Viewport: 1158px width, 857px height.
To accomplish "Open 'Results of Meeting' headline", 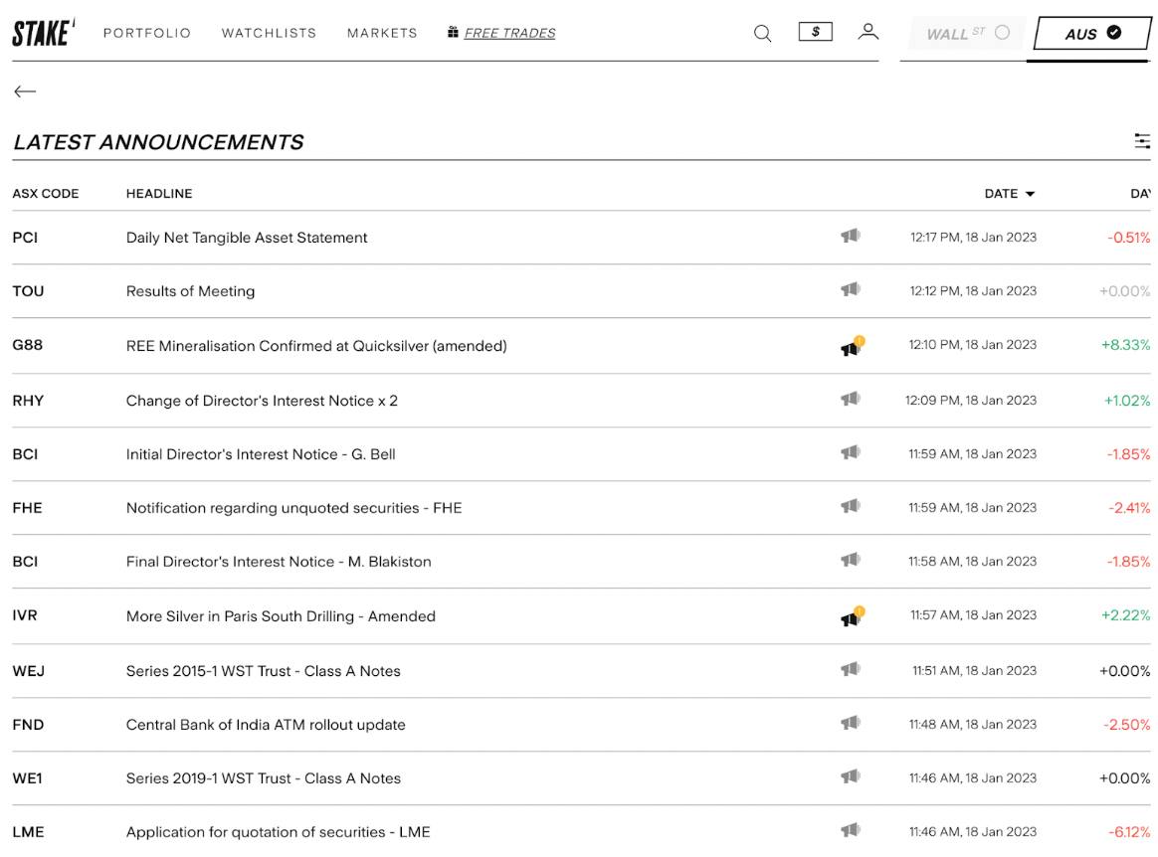I will coord(191,291).
